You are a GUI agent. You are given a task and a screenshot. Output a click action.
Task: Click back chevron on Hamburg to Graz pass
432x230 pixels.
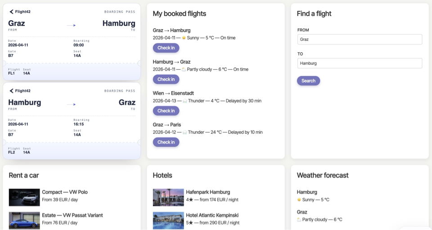[11, 91]
